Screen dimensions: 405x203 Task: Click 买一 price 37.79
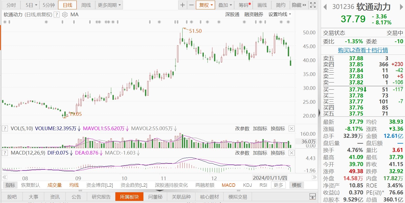point(356,90)
